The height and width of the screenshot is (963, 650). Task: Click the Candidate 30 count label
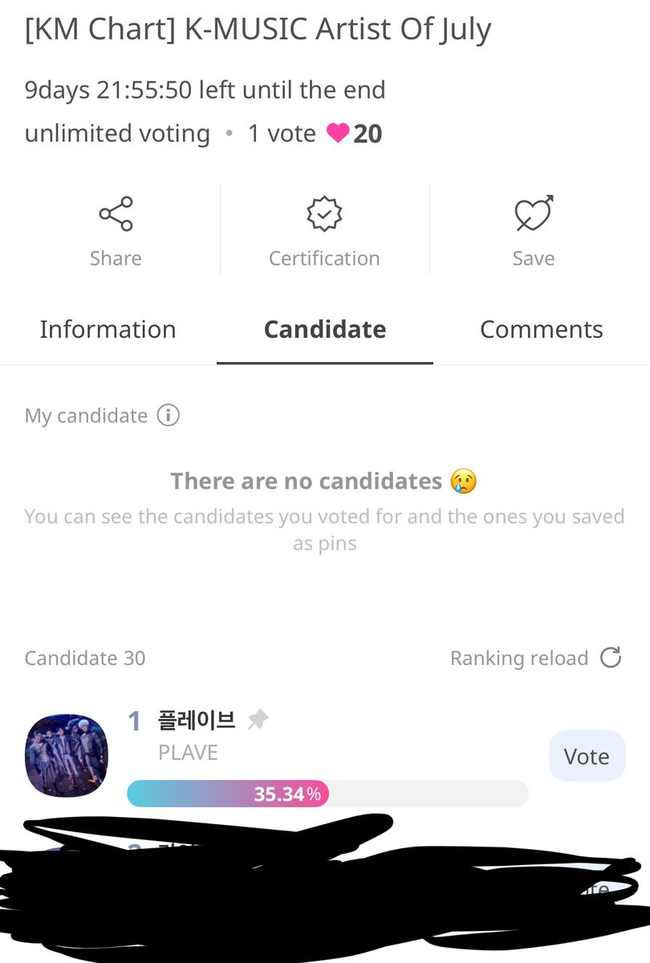[x=85, y=658]
